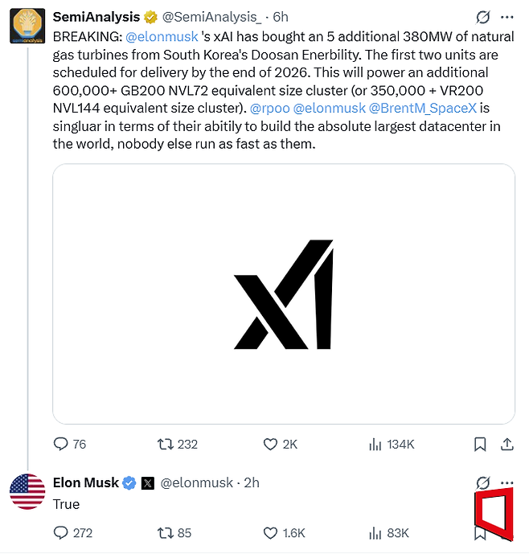This screenshot has height=554, width=529.
Task: Open Elon Musk's flag profile avatar
Action: coord(27,491)
